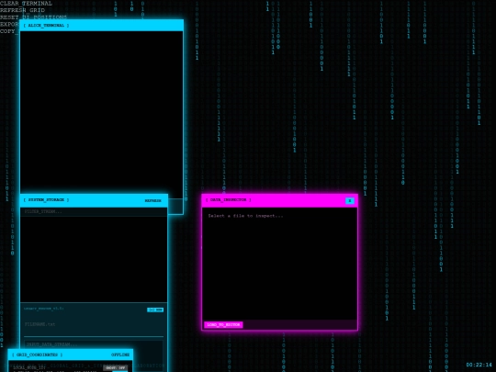This screenshot has height=372, width=496.
Task: Toggle the GHOST: OFF button
Action: pos(115,368)
